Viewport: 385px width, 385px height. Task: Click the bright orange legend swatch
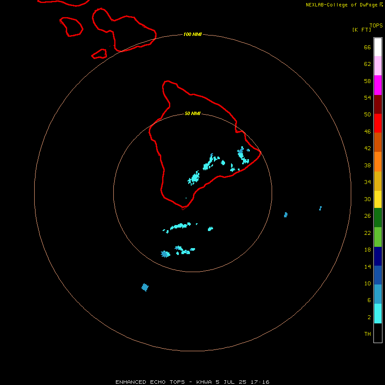point(378,162)
